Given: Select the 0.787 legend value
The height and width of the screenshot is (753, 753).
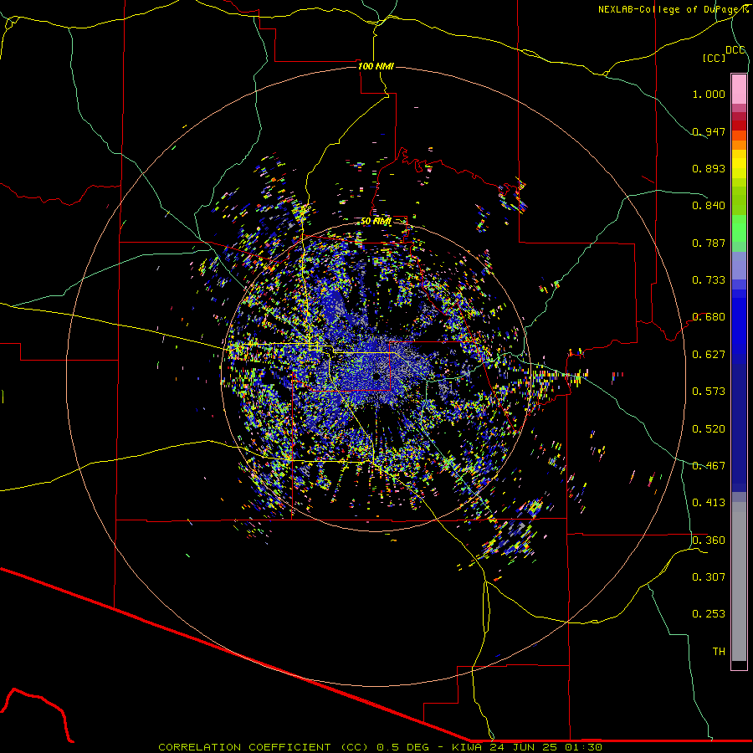Looking at the screenshot, I should coord(709,243).
